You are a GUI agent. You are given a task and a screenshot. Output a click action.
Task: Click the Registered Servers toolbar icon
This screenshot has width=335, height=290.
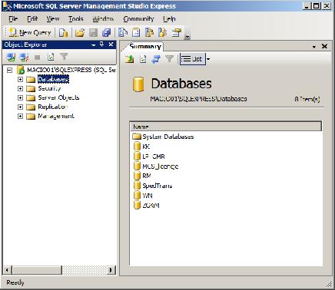[123, 32]
